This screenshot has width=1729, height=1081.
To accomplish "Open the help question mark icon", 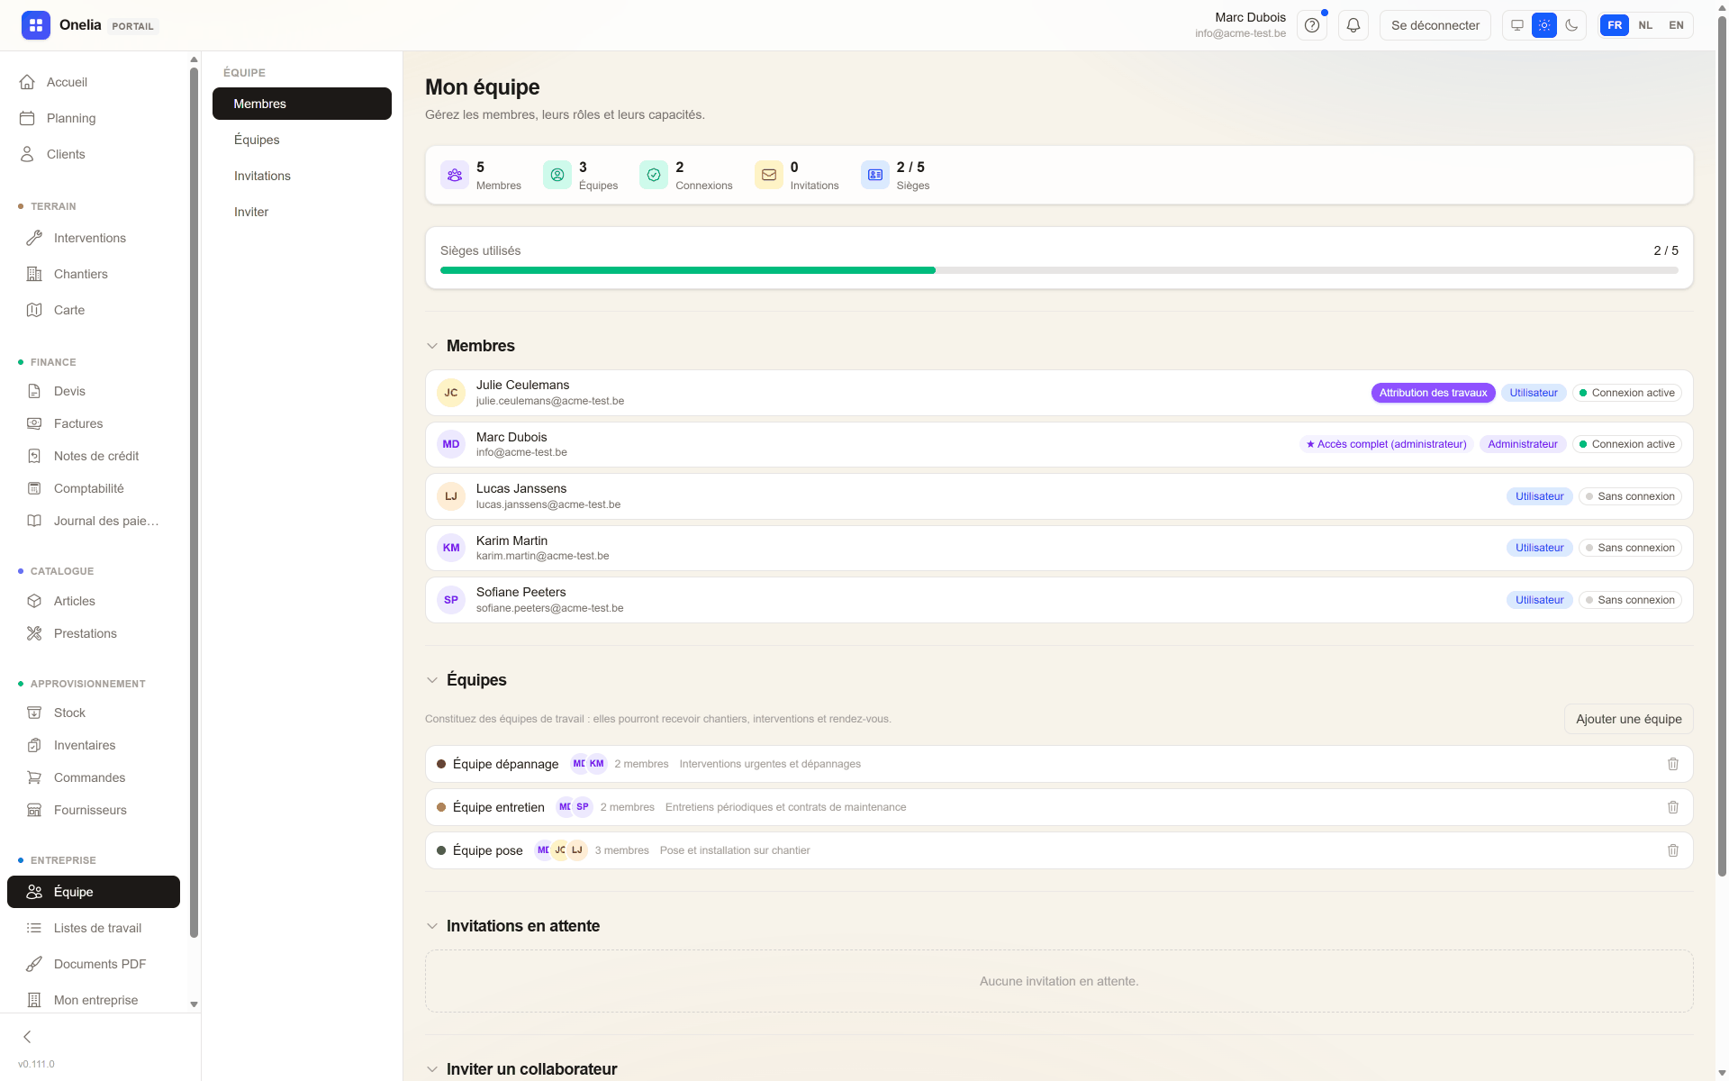I will (x=1312, y=25).
